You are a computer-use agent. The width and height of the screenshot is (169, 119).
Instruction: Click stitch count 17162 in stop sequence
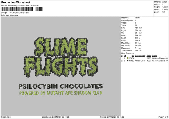(x=132, y=61)
